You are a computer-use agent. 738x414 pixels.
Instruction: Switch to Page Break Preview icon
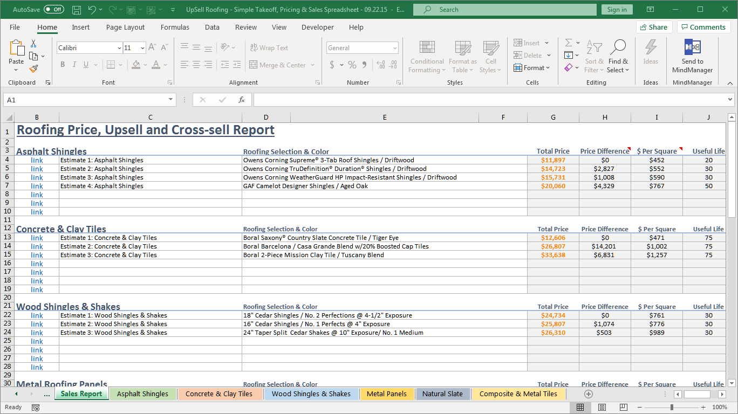pos(623,408)
